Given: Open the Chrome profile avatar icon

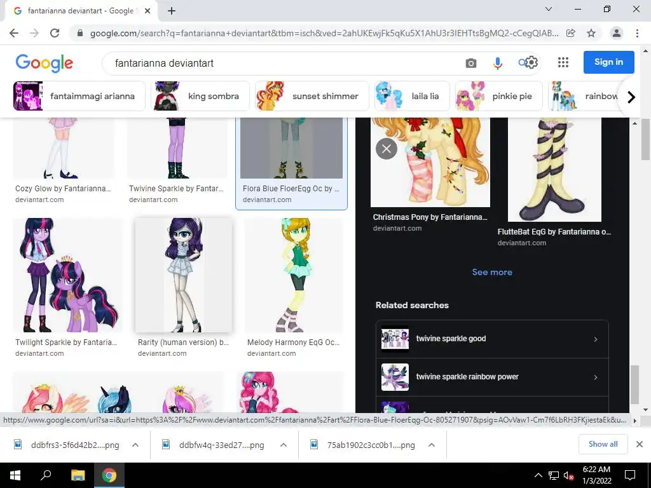Looking at the screenshot, I should 617,33.
